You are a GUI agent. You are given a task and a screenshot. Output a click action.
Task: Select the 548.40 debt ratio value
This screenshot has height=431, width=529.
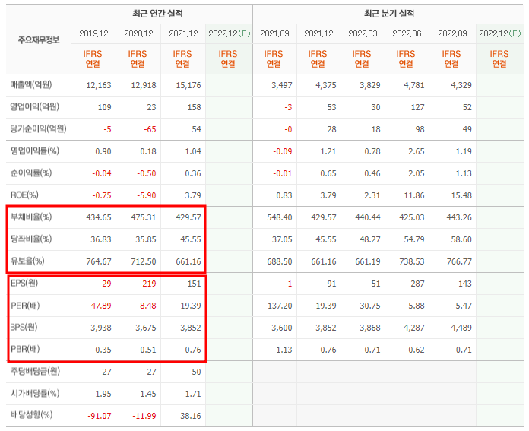click(280, 217)
